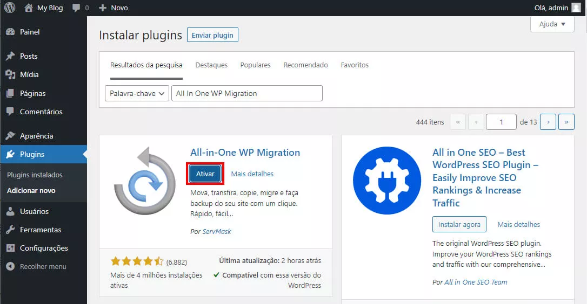Screen dimensions: 587x304
Task: Click the My Blog site name
Action: 50,8
